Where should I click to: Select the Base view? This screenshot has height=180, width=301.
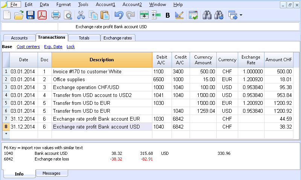tap(7, 47)
